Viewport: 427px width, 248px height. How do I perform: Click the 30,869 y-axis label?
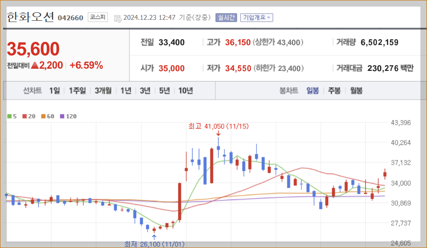pyautogui.click(x=401, y=203)
